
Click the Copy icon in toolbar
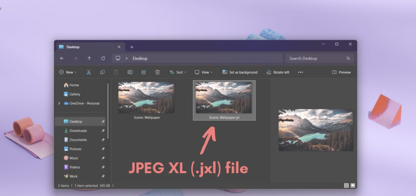pyautogui.click(x=102, y=72)
